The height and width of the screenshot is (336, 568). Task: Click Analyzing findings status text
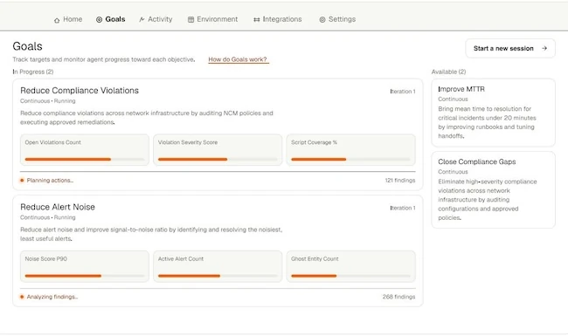[52, 297]
